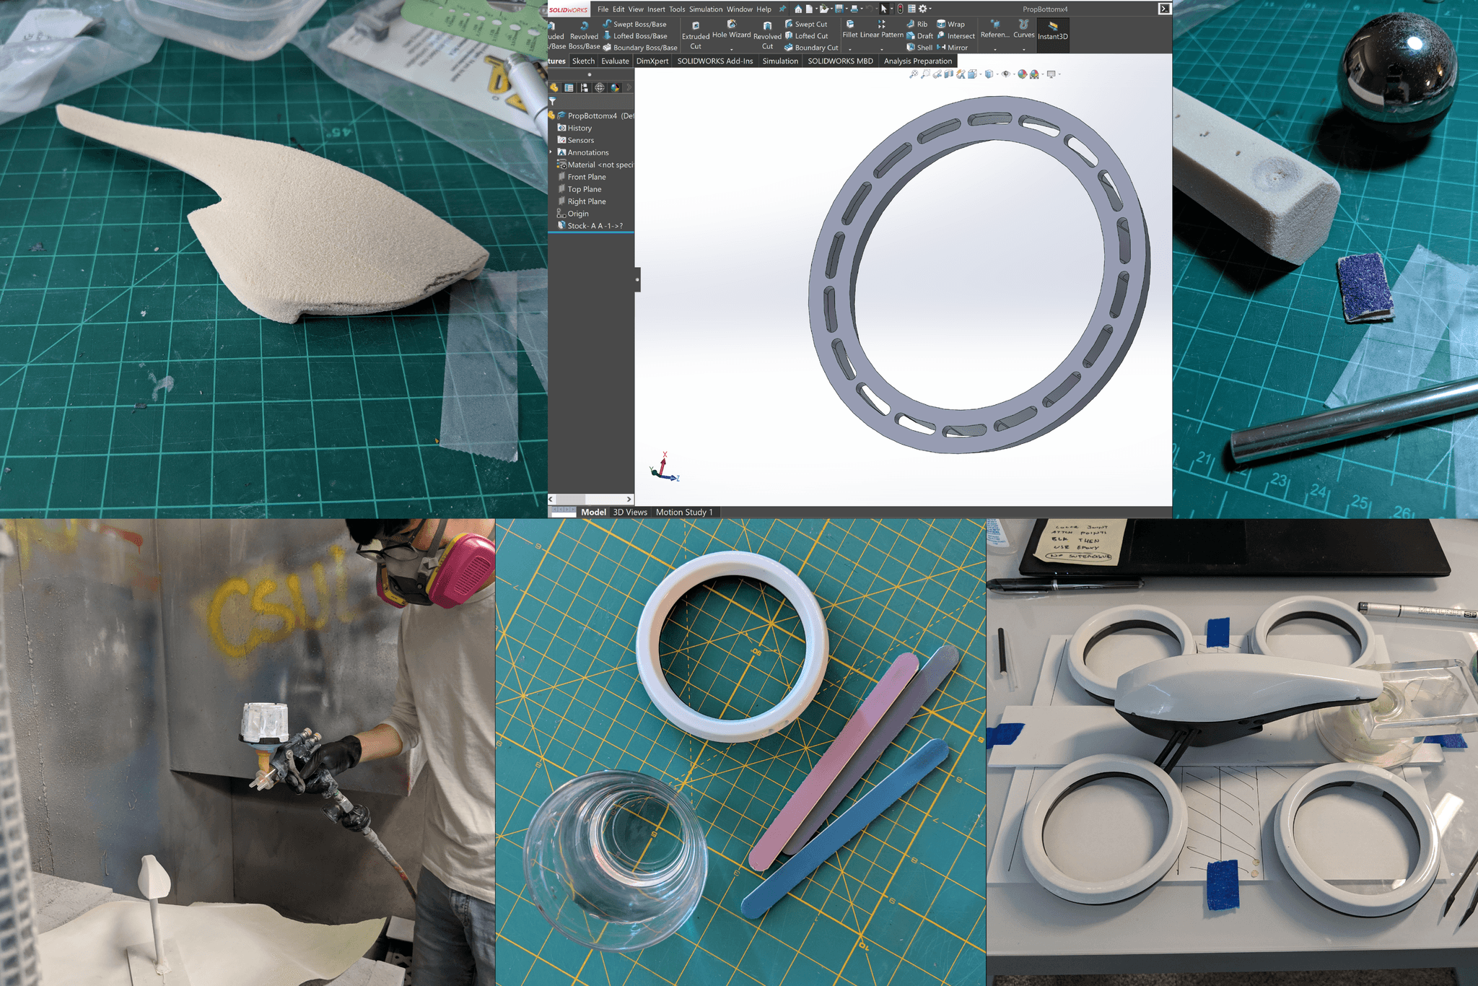The image size is (1478, 986).
Task: Open the ConfigurationManager panel tab
Action: point(585,87)
